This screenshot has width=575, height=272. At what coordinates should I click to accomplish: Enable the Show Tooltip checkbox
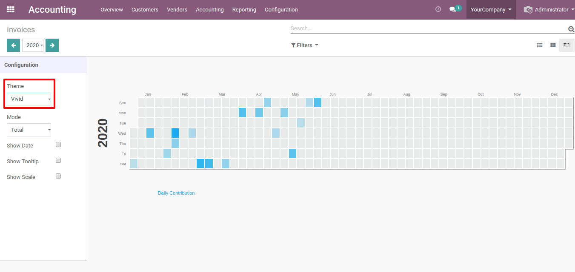[x=58, y=160]
